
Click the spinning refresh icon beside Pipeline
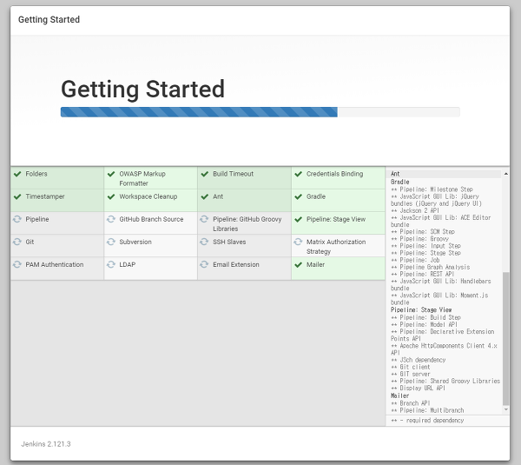coord(17,219)
